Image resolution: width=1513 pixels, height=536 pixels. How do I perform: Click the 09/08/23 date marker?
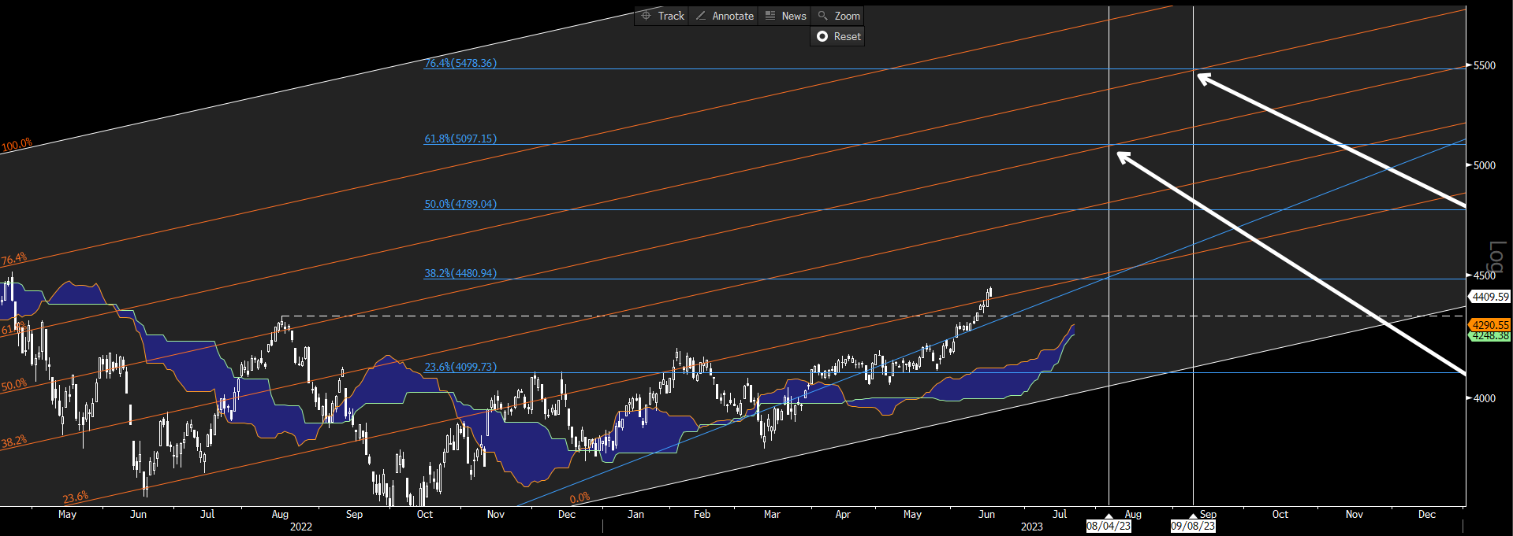(1193, 526)
